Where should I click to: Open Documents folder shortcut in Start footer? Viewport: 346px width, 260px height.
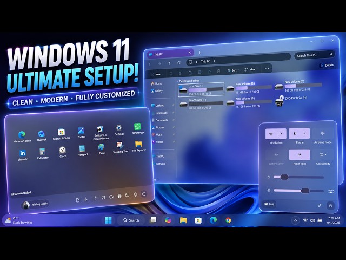(78, 200)
